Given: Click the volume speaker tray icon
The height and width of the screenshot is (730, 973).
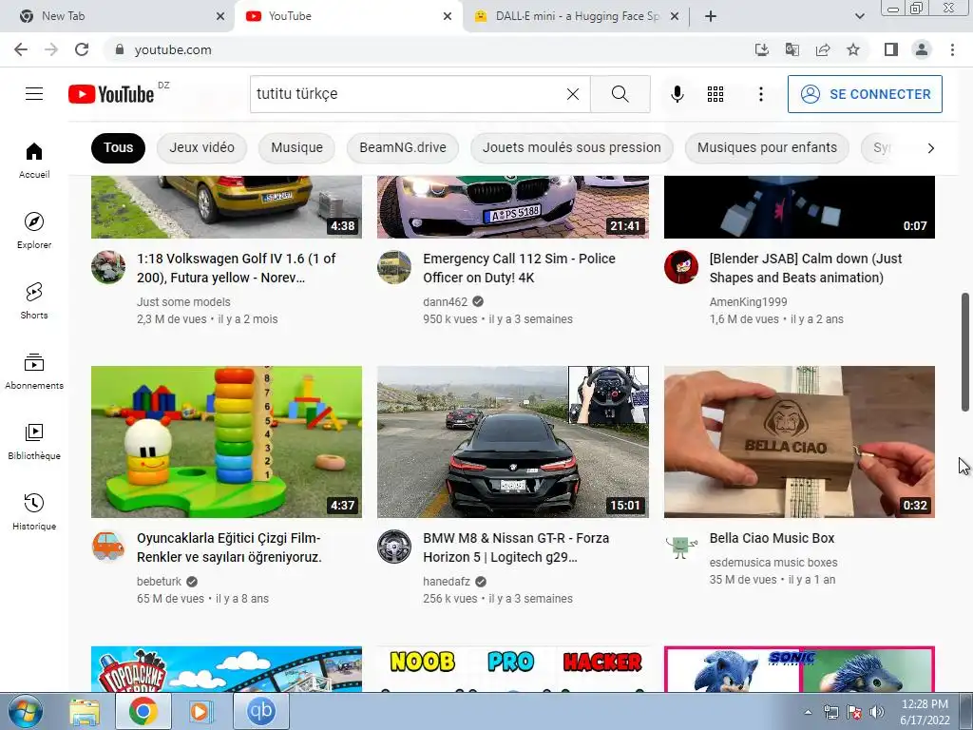Looking at the screenshot, I should click(x=877, y=712).
